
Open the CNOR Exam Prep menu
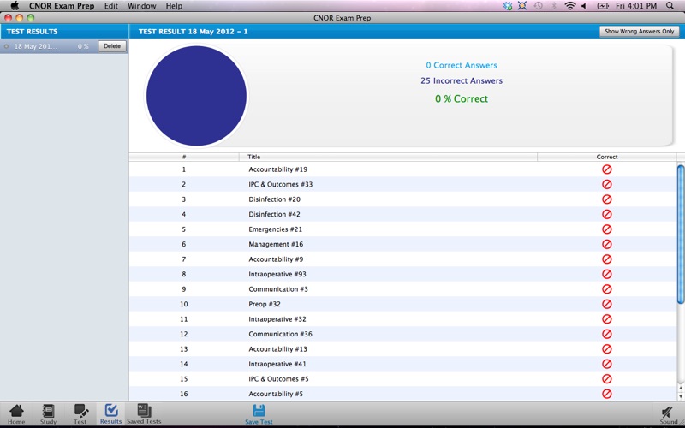pyautogui.click(x=62, y=6)
